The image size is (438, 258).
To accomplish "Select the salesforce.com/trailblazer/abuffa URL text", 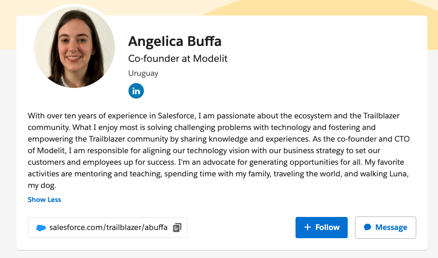I will (109, 228).
